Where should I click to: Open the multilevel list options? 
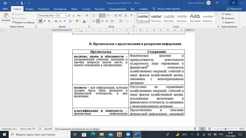108,15
